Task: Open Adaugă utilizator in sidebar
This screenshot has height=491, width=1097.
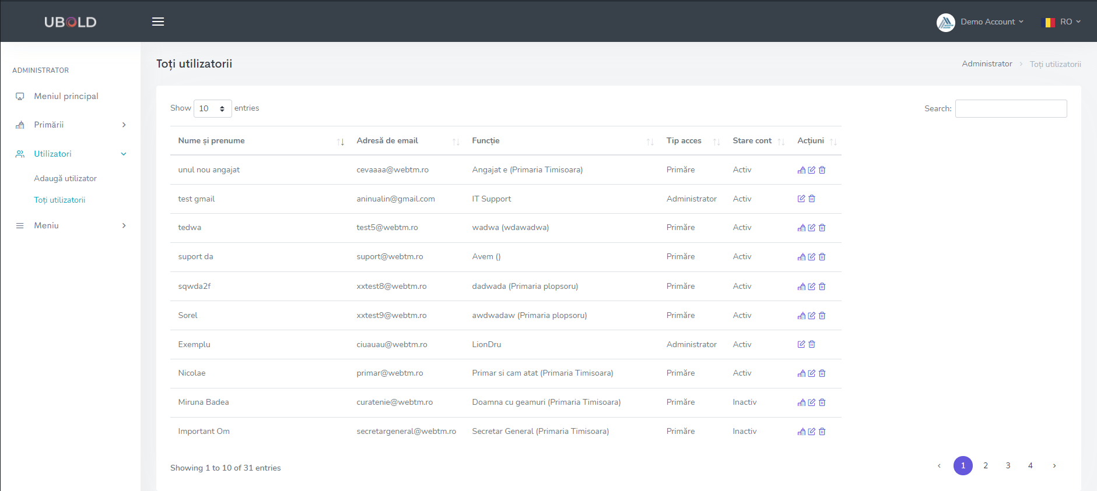Action: coord(65,178)
